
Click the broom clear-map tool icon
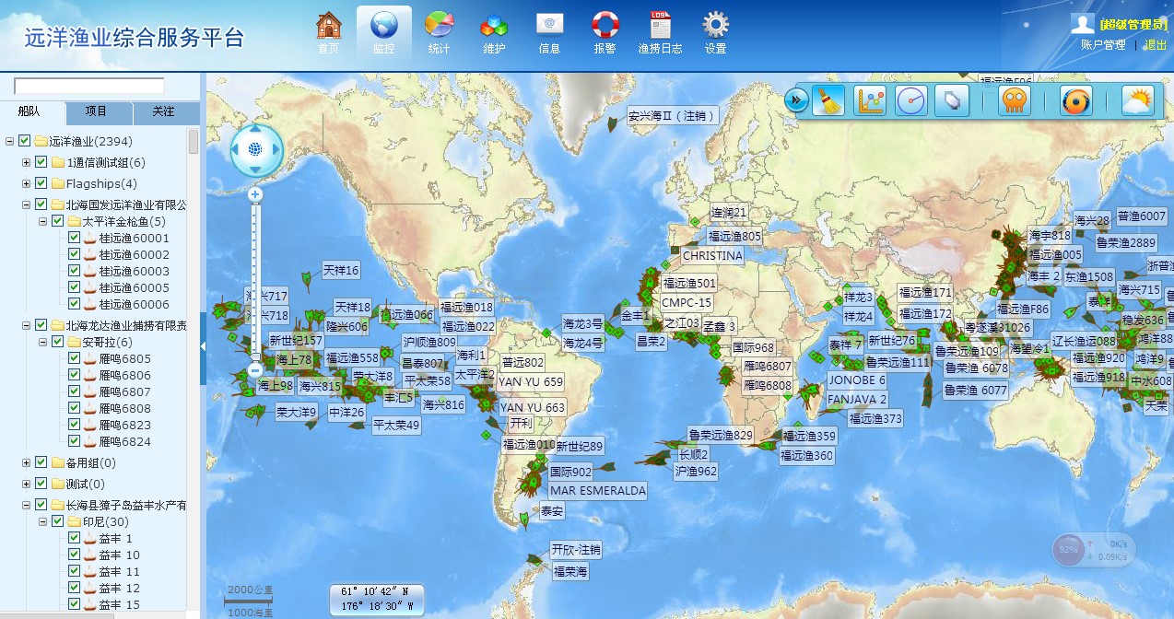click(828, 100)
